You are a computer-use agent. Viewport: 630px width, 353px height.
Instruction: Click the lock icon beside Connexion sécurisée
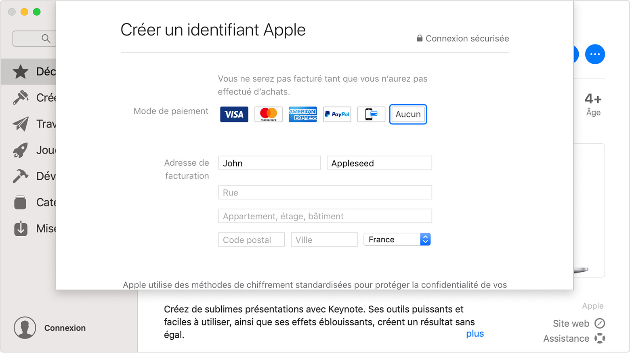coord(420,38)
